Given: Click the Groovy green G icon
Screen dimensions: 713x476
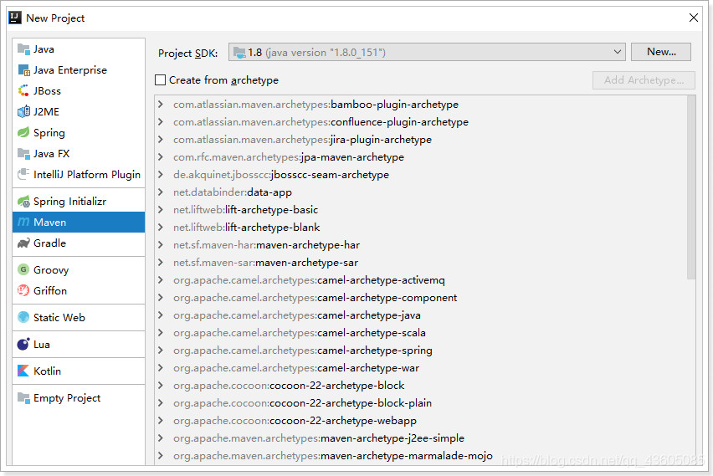Looking at the screenshot, I should [23, 269].
